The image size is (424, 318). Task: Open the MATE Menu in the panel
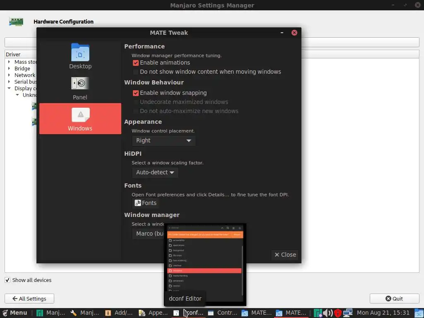(15, 313)
